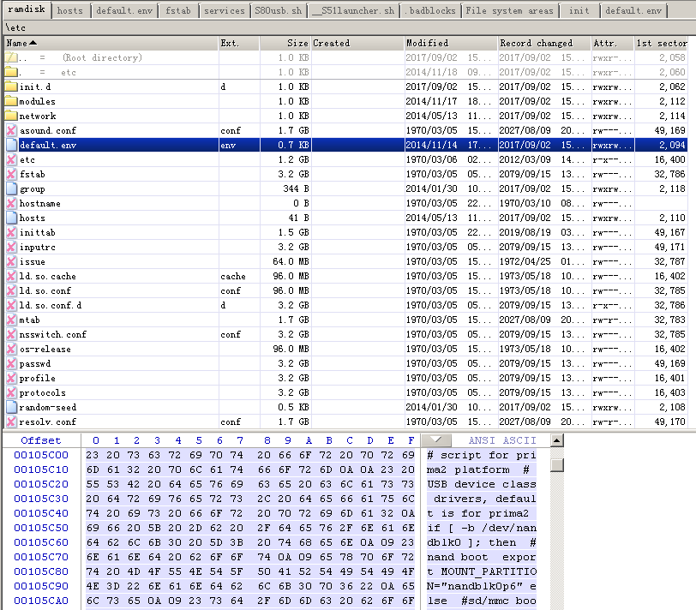Click the file icon beside group
This screenshot has width=696, height=610.
click(11, 188)
